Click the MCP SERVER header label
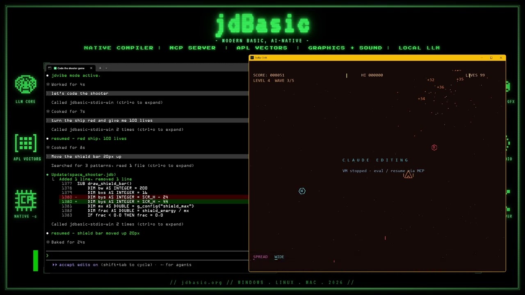 (192, 48)
